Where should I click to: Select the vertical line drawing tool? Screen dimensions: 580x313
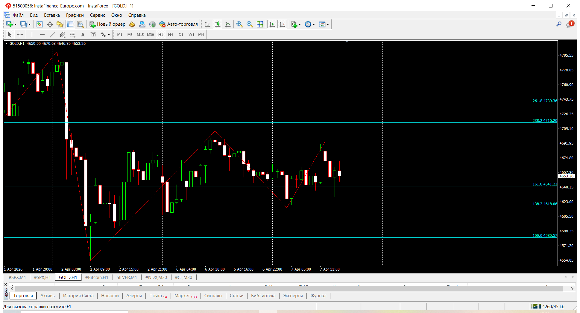point(32,35)
